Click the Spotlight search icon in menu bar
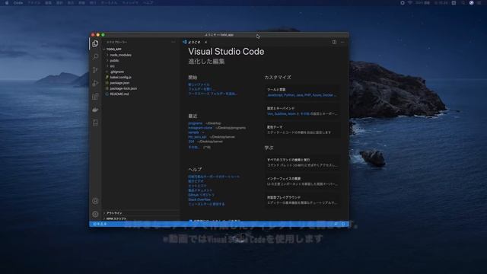487x274 pixels. [x=463, y=2]
